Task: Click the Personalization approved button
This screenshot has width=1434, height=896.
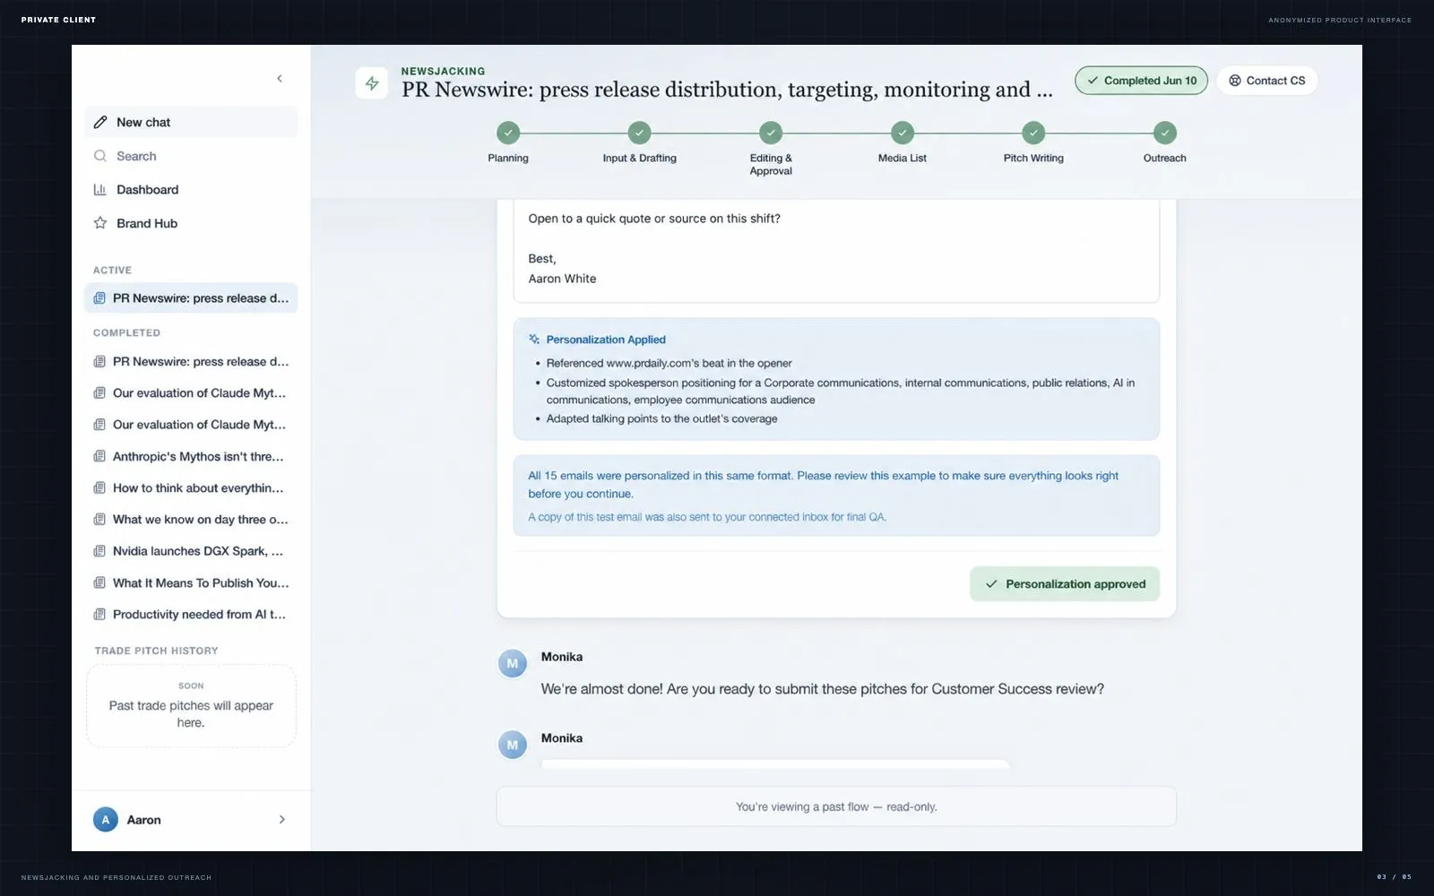Action: tap(1065, 584)
